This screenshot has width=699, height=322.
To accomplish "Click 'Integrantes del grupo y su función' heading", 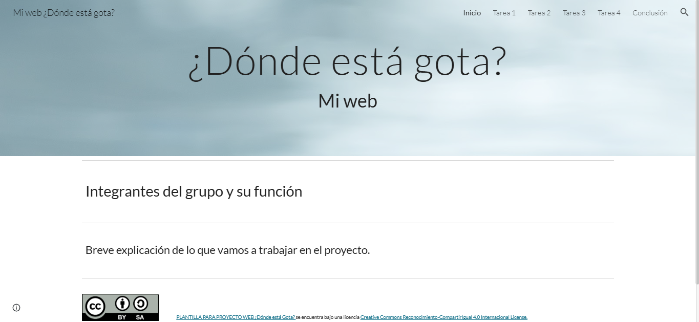I will (x=194, y=191).
